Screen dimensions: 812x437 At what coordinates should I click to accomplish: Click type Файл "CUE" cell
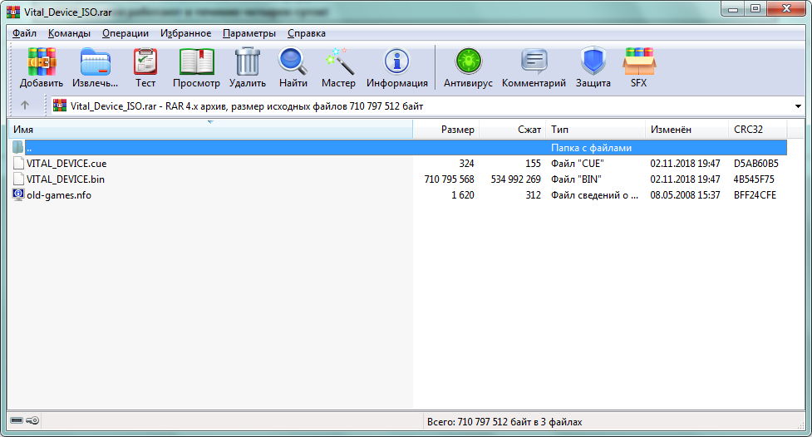[578, 164]
